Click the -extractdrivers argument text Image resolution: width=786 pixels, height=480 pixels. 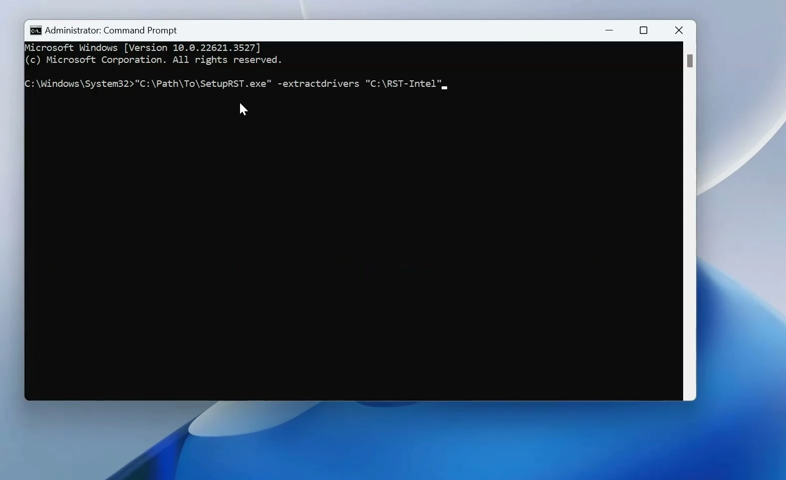pos(318,84)
